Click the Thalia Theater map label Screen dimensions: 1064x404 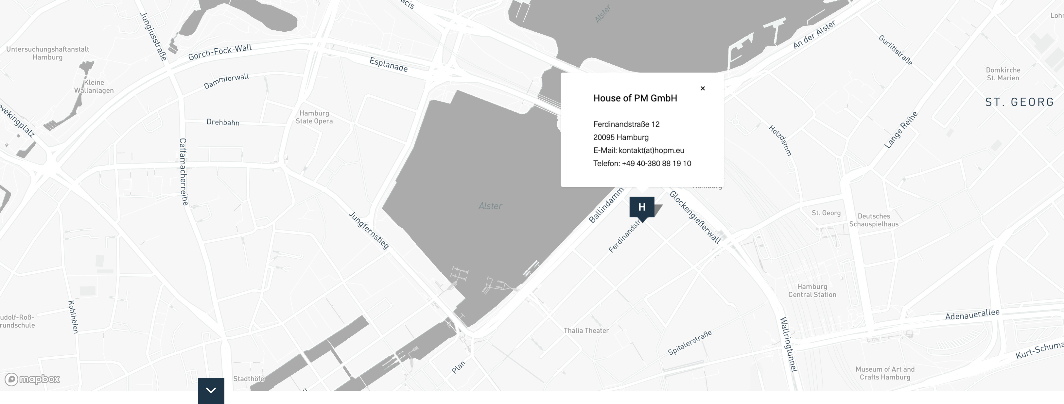(x=586, y=331)
